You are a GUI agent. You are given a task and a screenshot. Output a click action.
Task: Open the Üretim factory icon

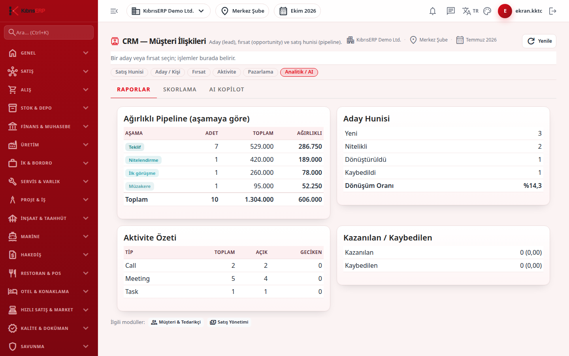coord(13,145)
